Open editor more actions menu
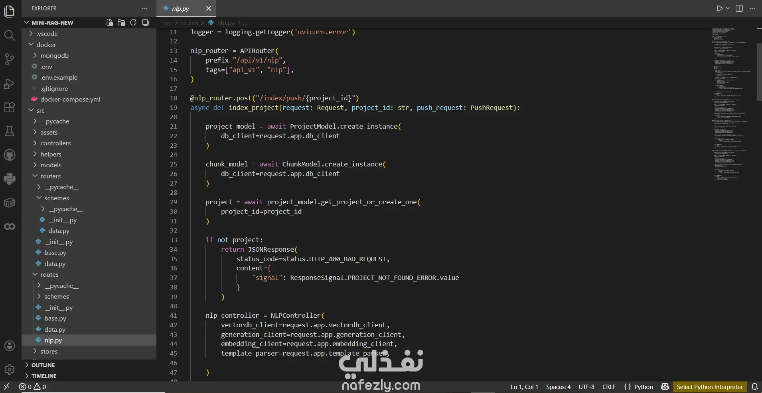 (752, 8)
